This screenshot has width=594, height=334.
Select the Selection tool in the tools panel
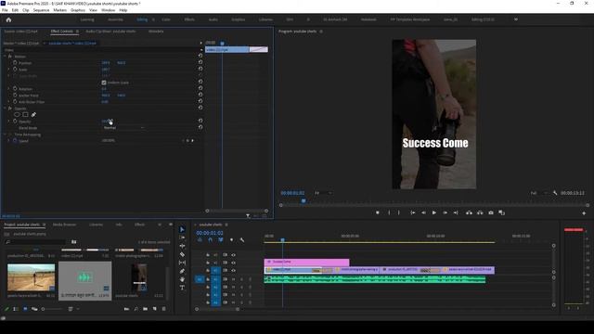click(182, 229)
